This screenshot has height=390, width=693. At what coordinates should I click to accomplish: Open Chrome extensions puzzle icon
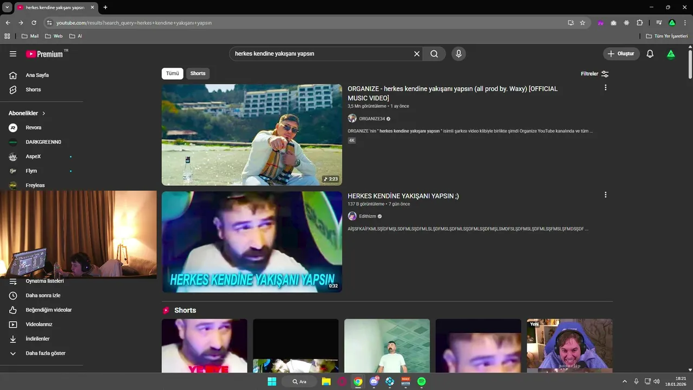[639, 23]
